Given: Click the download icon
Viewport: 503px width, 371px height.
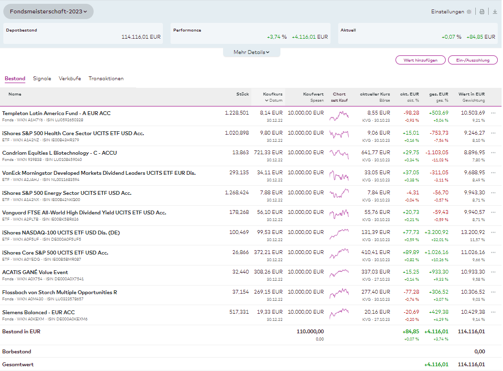Looking at the screenshot, I should click(x=495, y=12).
